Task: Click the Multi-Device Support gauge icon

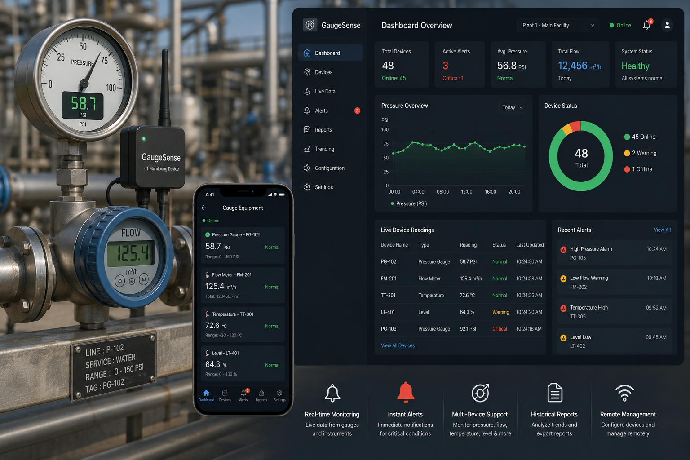Action: point(480,393)
